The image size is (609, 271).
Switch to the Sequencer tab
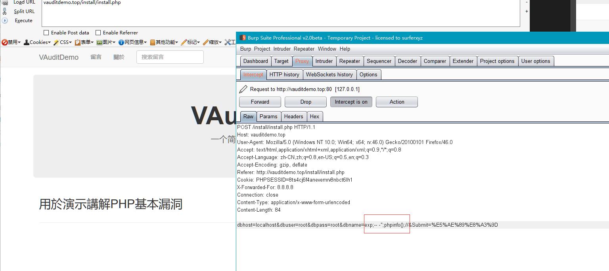(379, 61)
